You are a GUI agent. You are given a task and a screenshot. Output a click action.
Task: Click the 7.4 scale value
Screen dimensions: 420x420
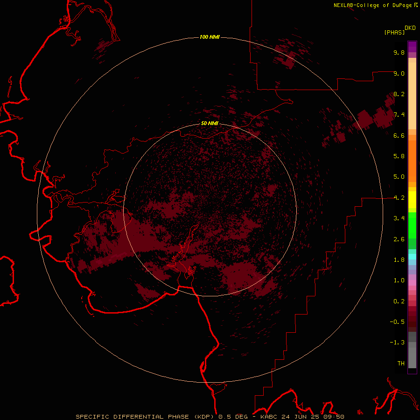399,115
